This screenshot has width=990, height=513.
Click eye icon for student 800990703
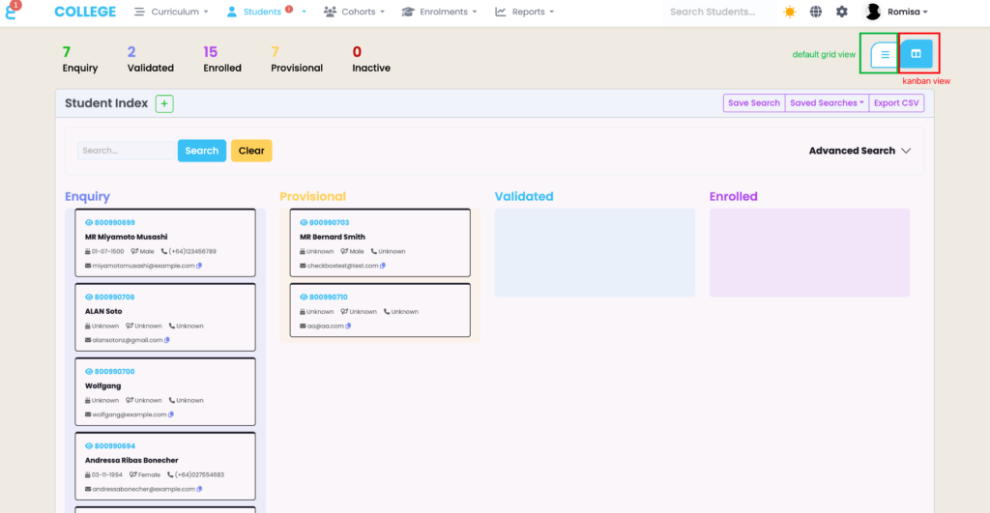coord(304,222)
